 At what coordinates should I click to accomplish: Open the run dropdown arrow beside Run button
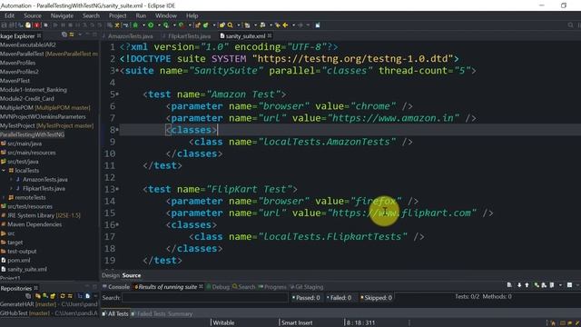[x=159, y=25]
